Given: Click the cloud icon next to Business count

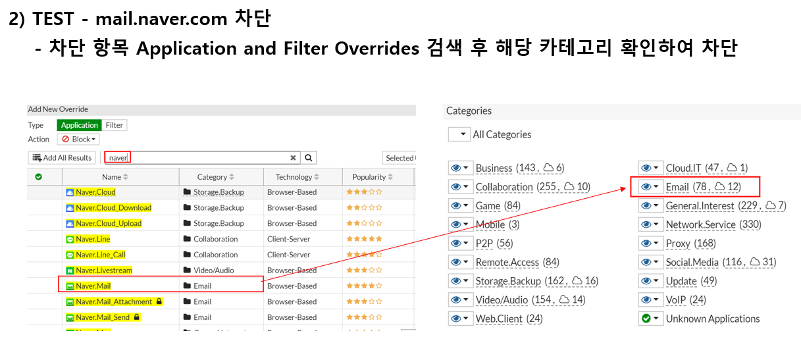Looking at the screenshot, I should pos(548,168).
